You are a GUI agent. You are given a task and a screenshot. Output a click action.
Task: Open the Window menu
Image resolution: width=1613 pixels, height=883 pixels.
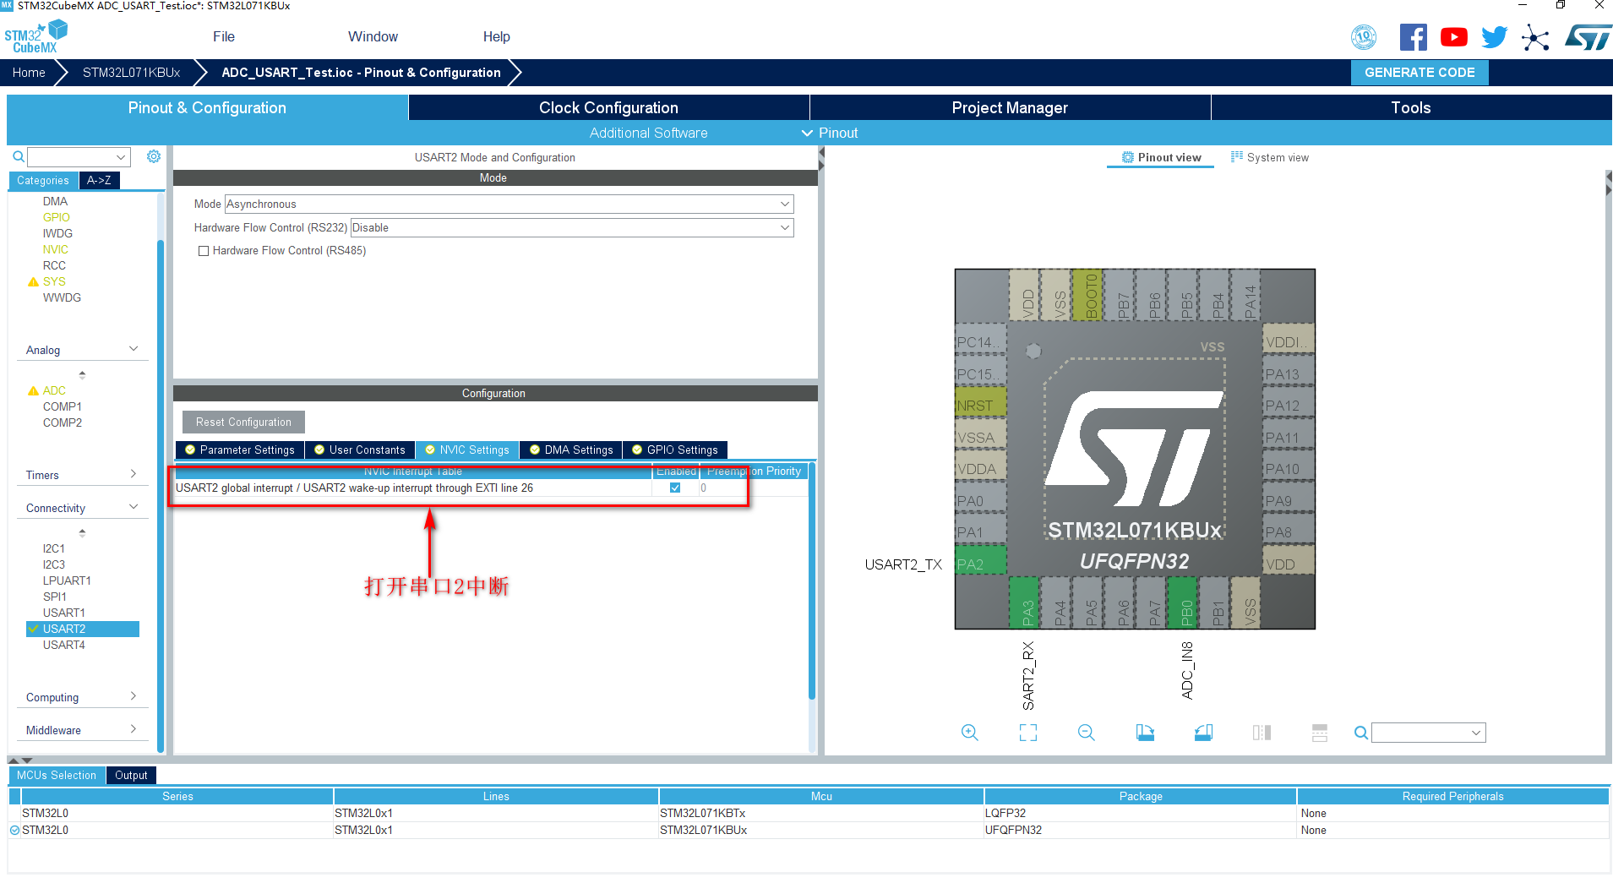click(373, 36)
